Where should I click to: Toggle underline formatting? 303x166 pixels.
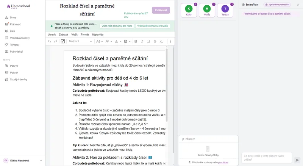148,41
